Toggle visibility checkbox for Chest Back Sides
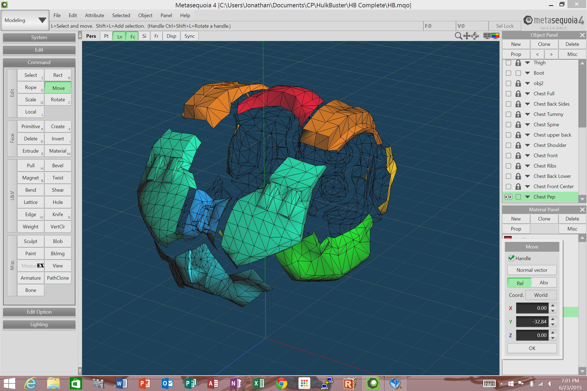This screenshot has width=587, height=391. pos(508,104)
